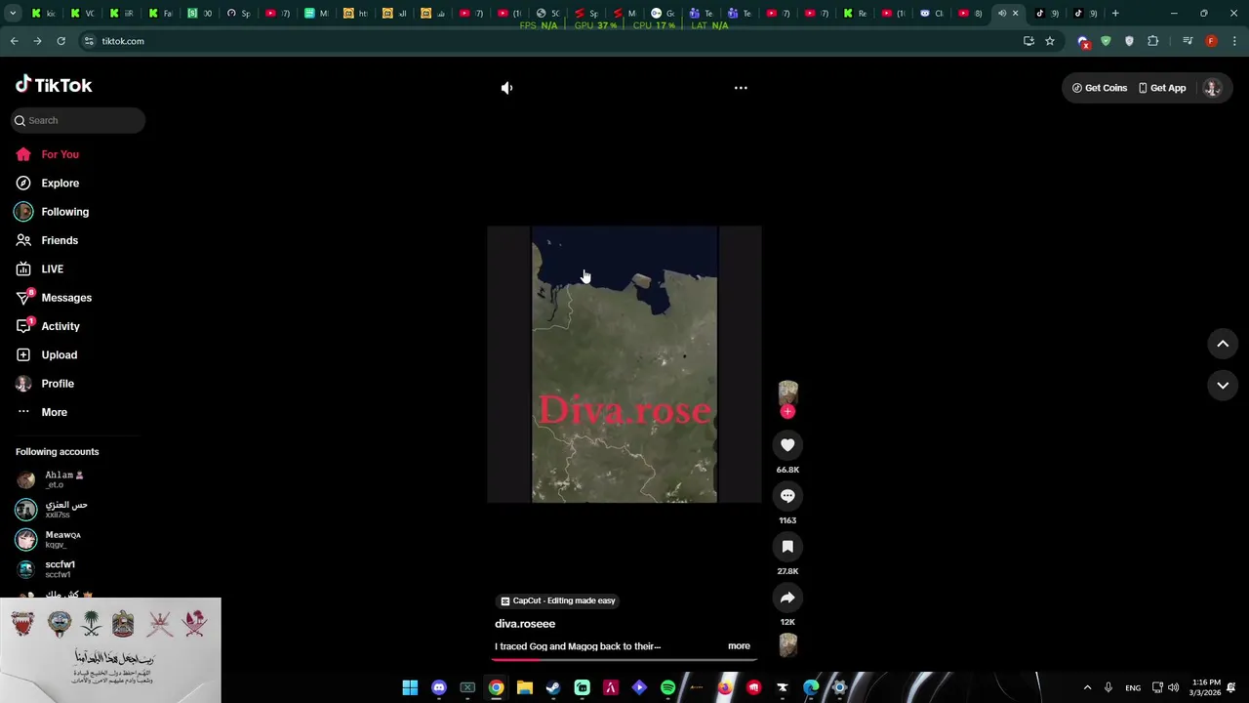Viewport: 1249px width, 703px height.
Task: Open the Windows Start menu
Action: pyautogui.click(x=410, y=687)
